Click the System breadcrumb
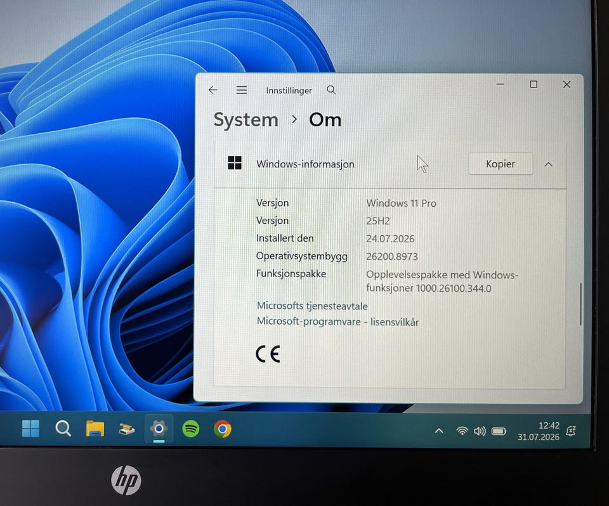This screenshot has height=506, width=609. pyautogui.click(x=246, y=120)
